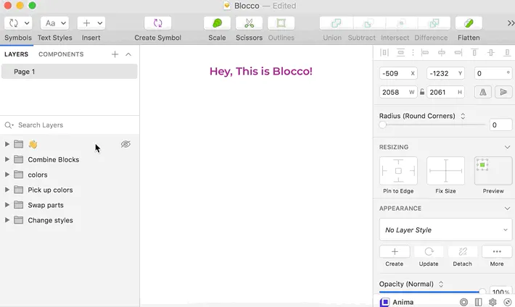The width and height of the screenshot is (515, 307).
Task: Select the colors layer group
Action: tap(38, 174)
